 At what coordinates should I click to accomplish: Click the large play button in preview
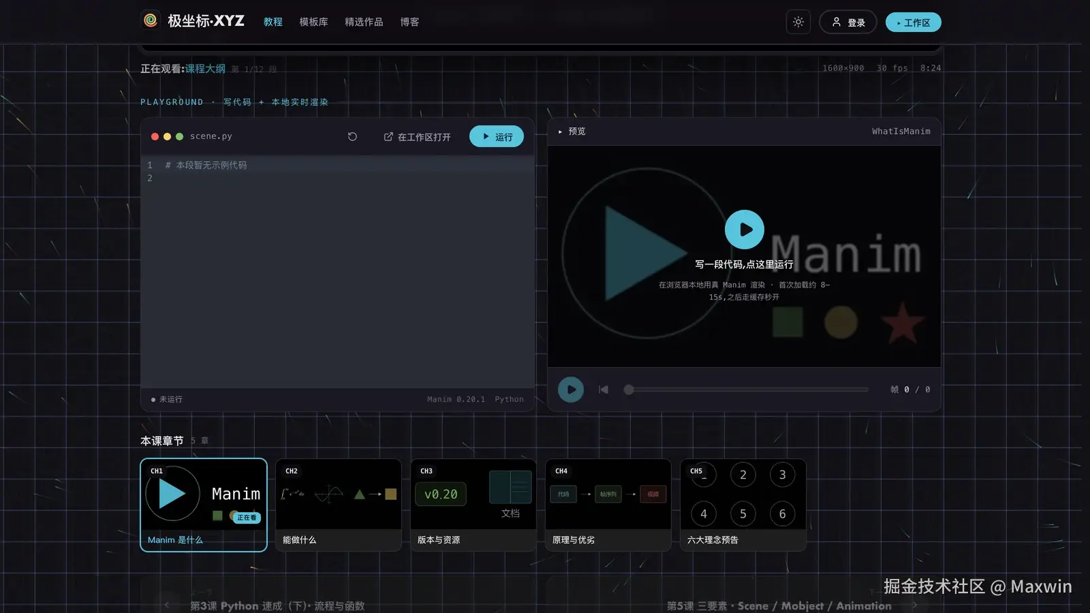(744, 230)
